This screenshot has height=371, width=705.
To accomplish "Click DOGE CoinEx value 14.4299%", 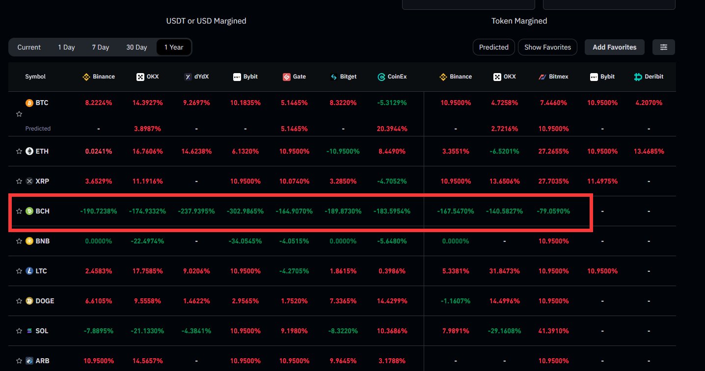I will coord(392,301).
